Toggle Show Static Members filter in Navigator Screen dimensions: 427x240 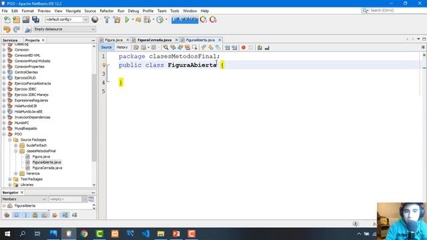26,215
